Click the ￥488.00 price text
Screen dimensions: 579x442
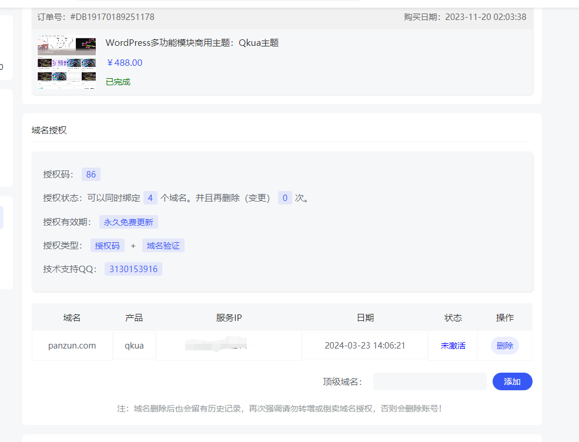(124, 63)
